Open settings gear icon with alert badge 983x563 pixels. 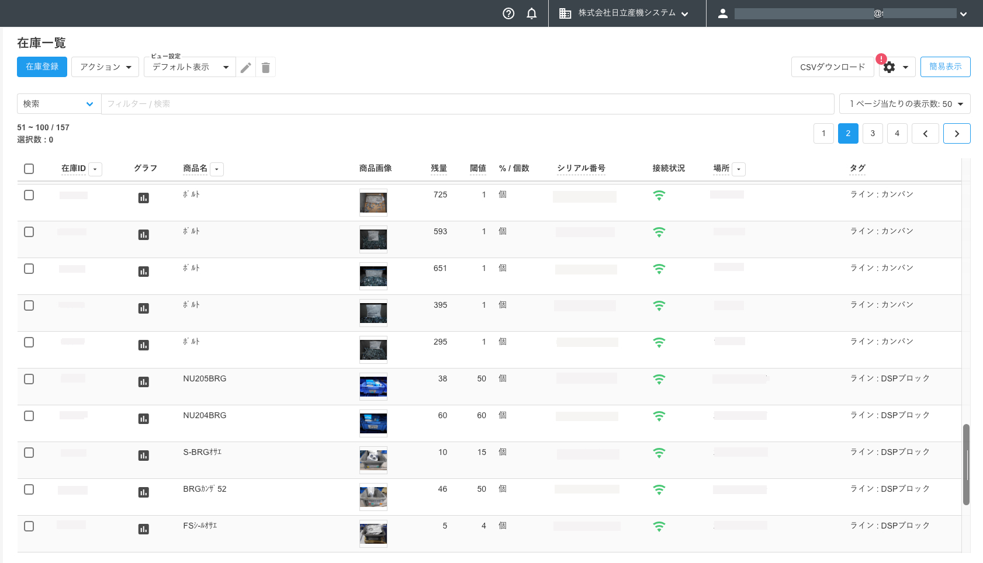(x=889, y=67)
